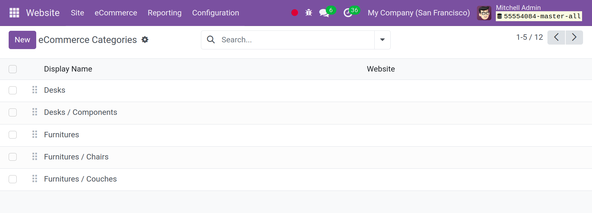Open the conversations messages icon
This screenshot has width=592, height=213.
(324, 13)
